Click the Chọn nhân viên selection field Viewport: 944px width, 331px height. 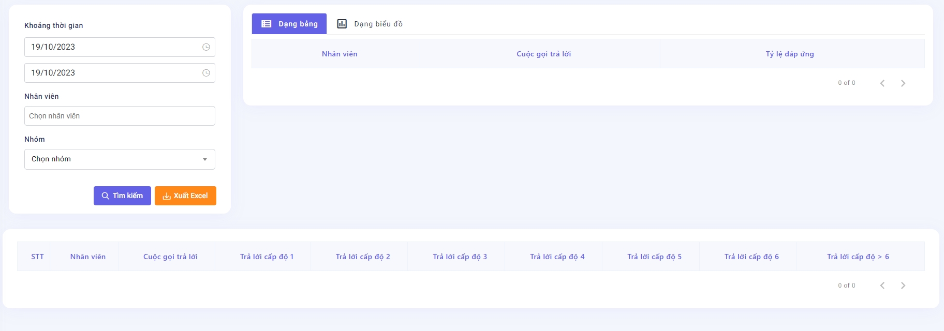pyautogui.click(x=120, y=116)
